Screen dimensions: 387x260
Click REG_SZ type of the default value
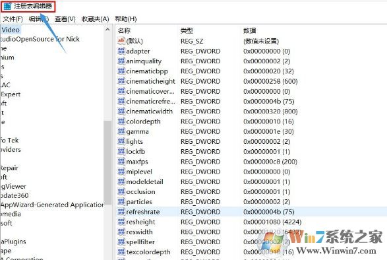pyautogui.click(x=192, y=41)
